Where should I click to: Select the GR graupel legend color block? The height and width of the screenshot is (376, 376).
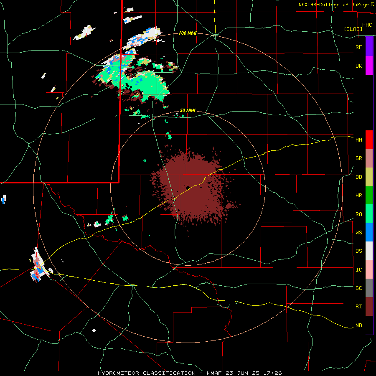[369, 158]
